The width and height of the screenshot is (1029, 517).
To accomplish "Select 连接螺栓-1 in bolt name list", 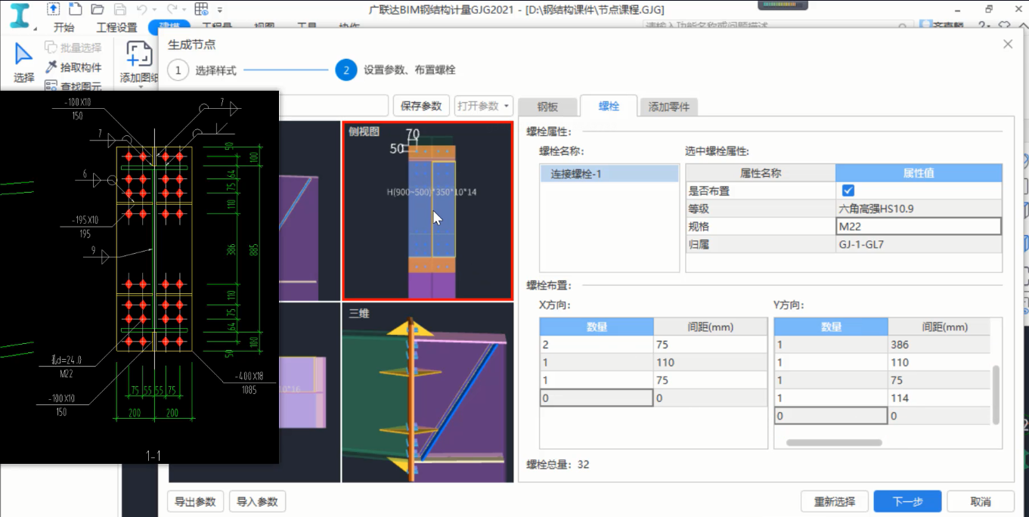I will coord(609,174).
